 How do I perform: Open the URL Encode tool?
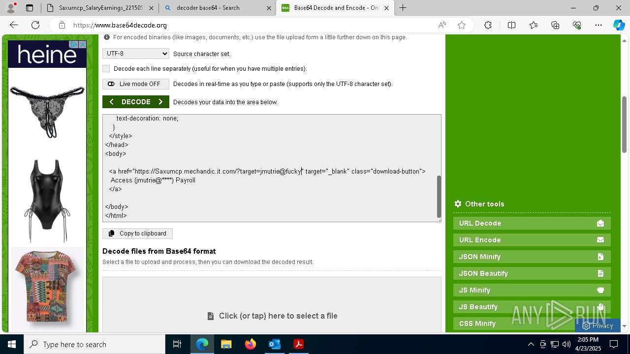point(532,240)
